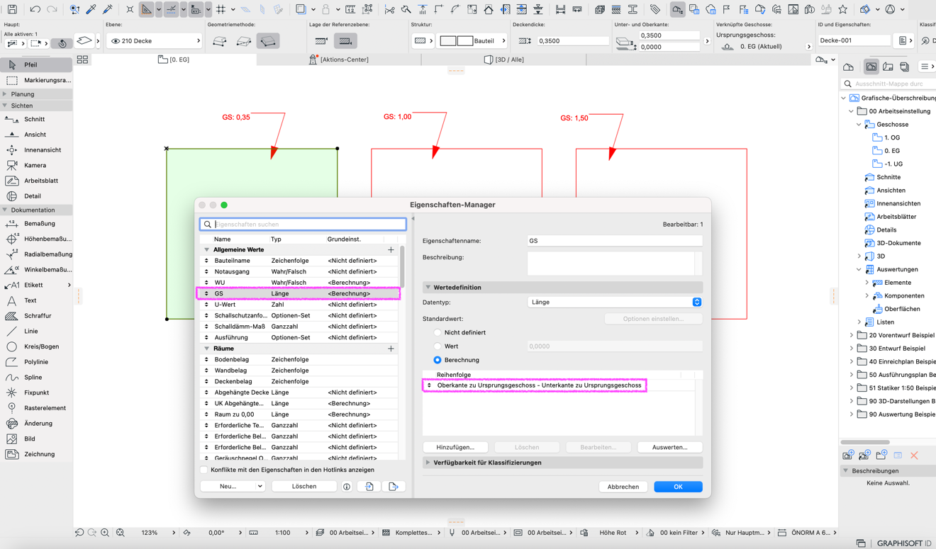Select the Polylinie tool
The height and width of the screenshot is (549, 936).
36,362
